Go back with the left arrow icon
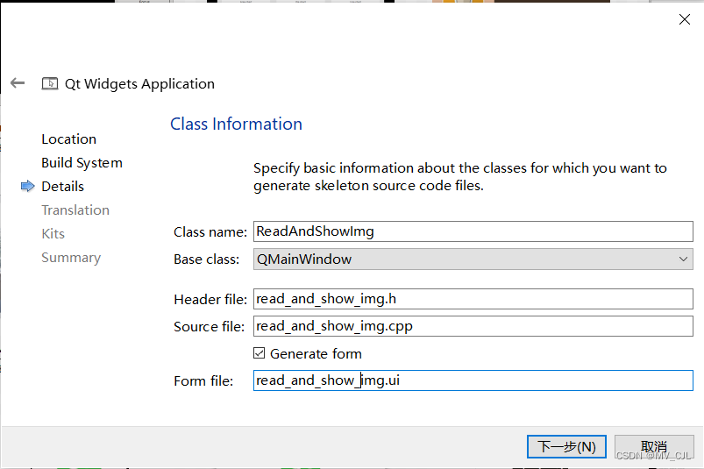704x469 pixels. coord(18,83)
